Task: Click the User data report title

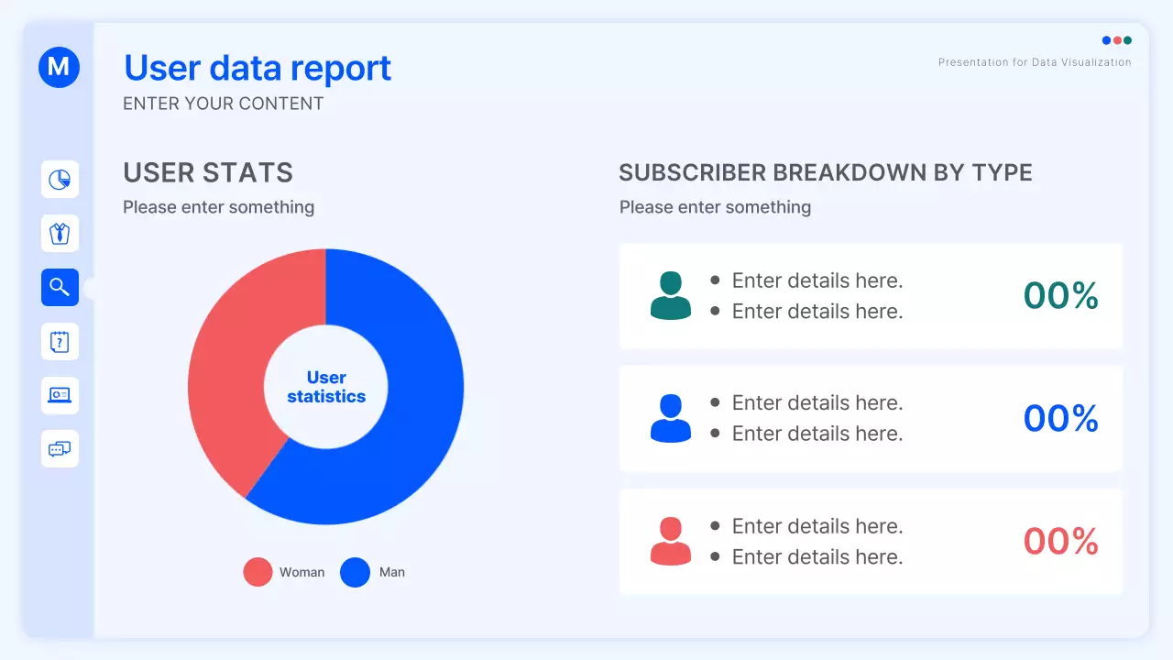Action: [258, 68]
